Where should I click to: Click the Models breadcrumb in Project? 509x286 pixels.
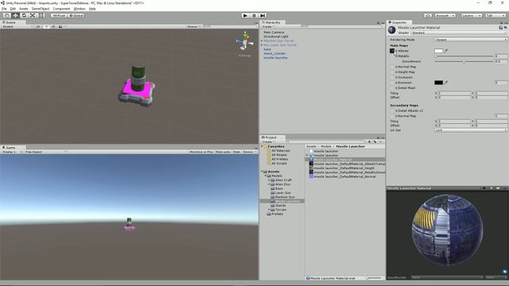coord(326,146)
